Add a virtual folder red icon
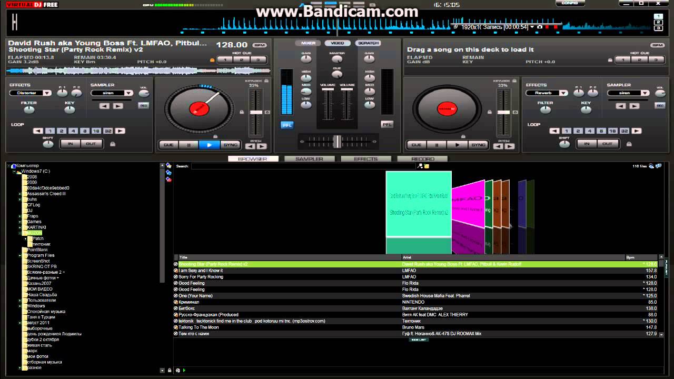 click(x=168, y=179)
